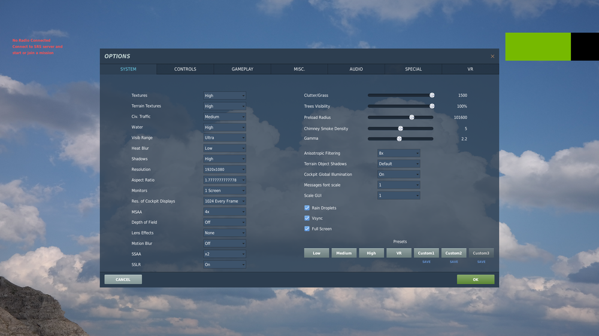This screenshot has height=336, width=599.
Task: Click SAVE under Custom1 preset
Action: click(x=426, y=262)
